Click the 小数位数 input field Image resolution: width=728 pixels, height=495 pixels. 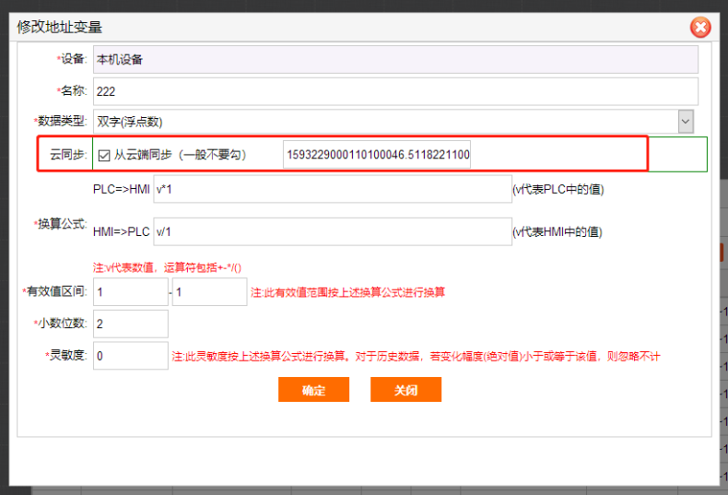click(x=130, y=324)
